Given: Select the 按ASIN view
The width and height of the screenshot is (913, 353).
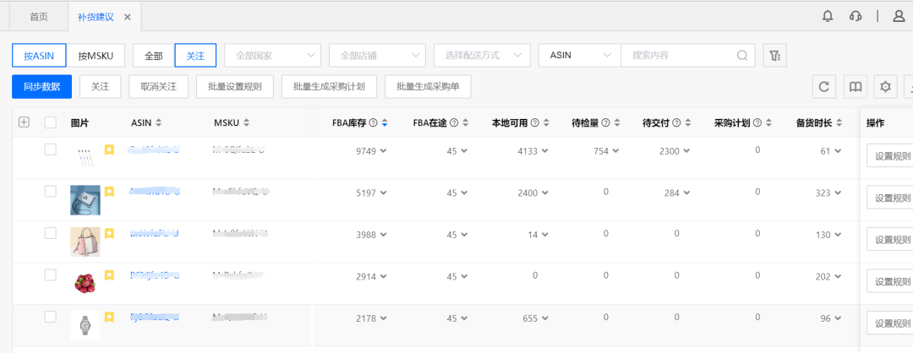Looking at the screenshot, I should point(39,56).
